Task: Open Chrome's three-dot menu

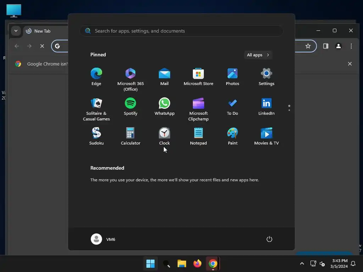Action: [x=351, y=46]
